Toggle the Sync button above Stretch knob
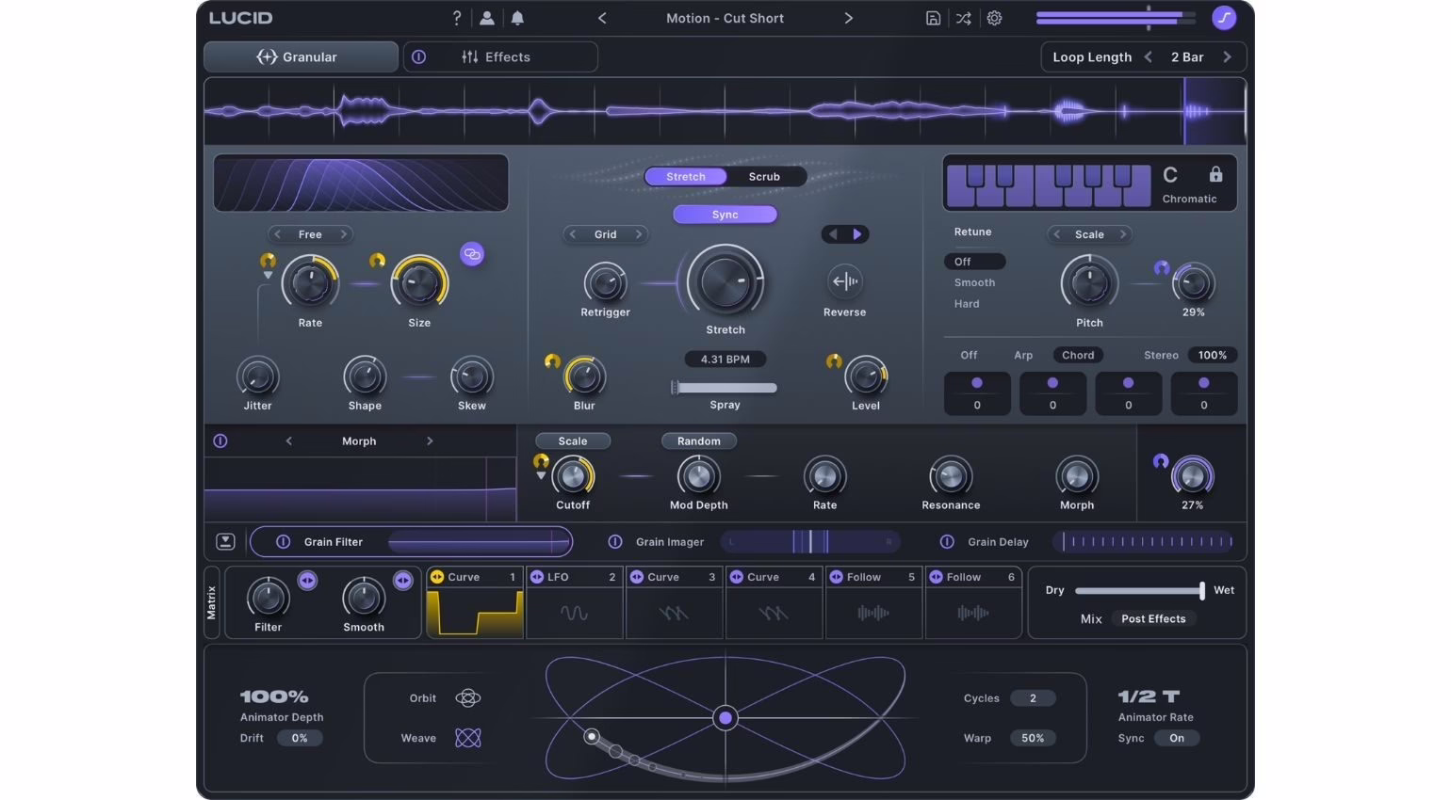This screenshot has width=1451, height=800. (x=725, y=215)
